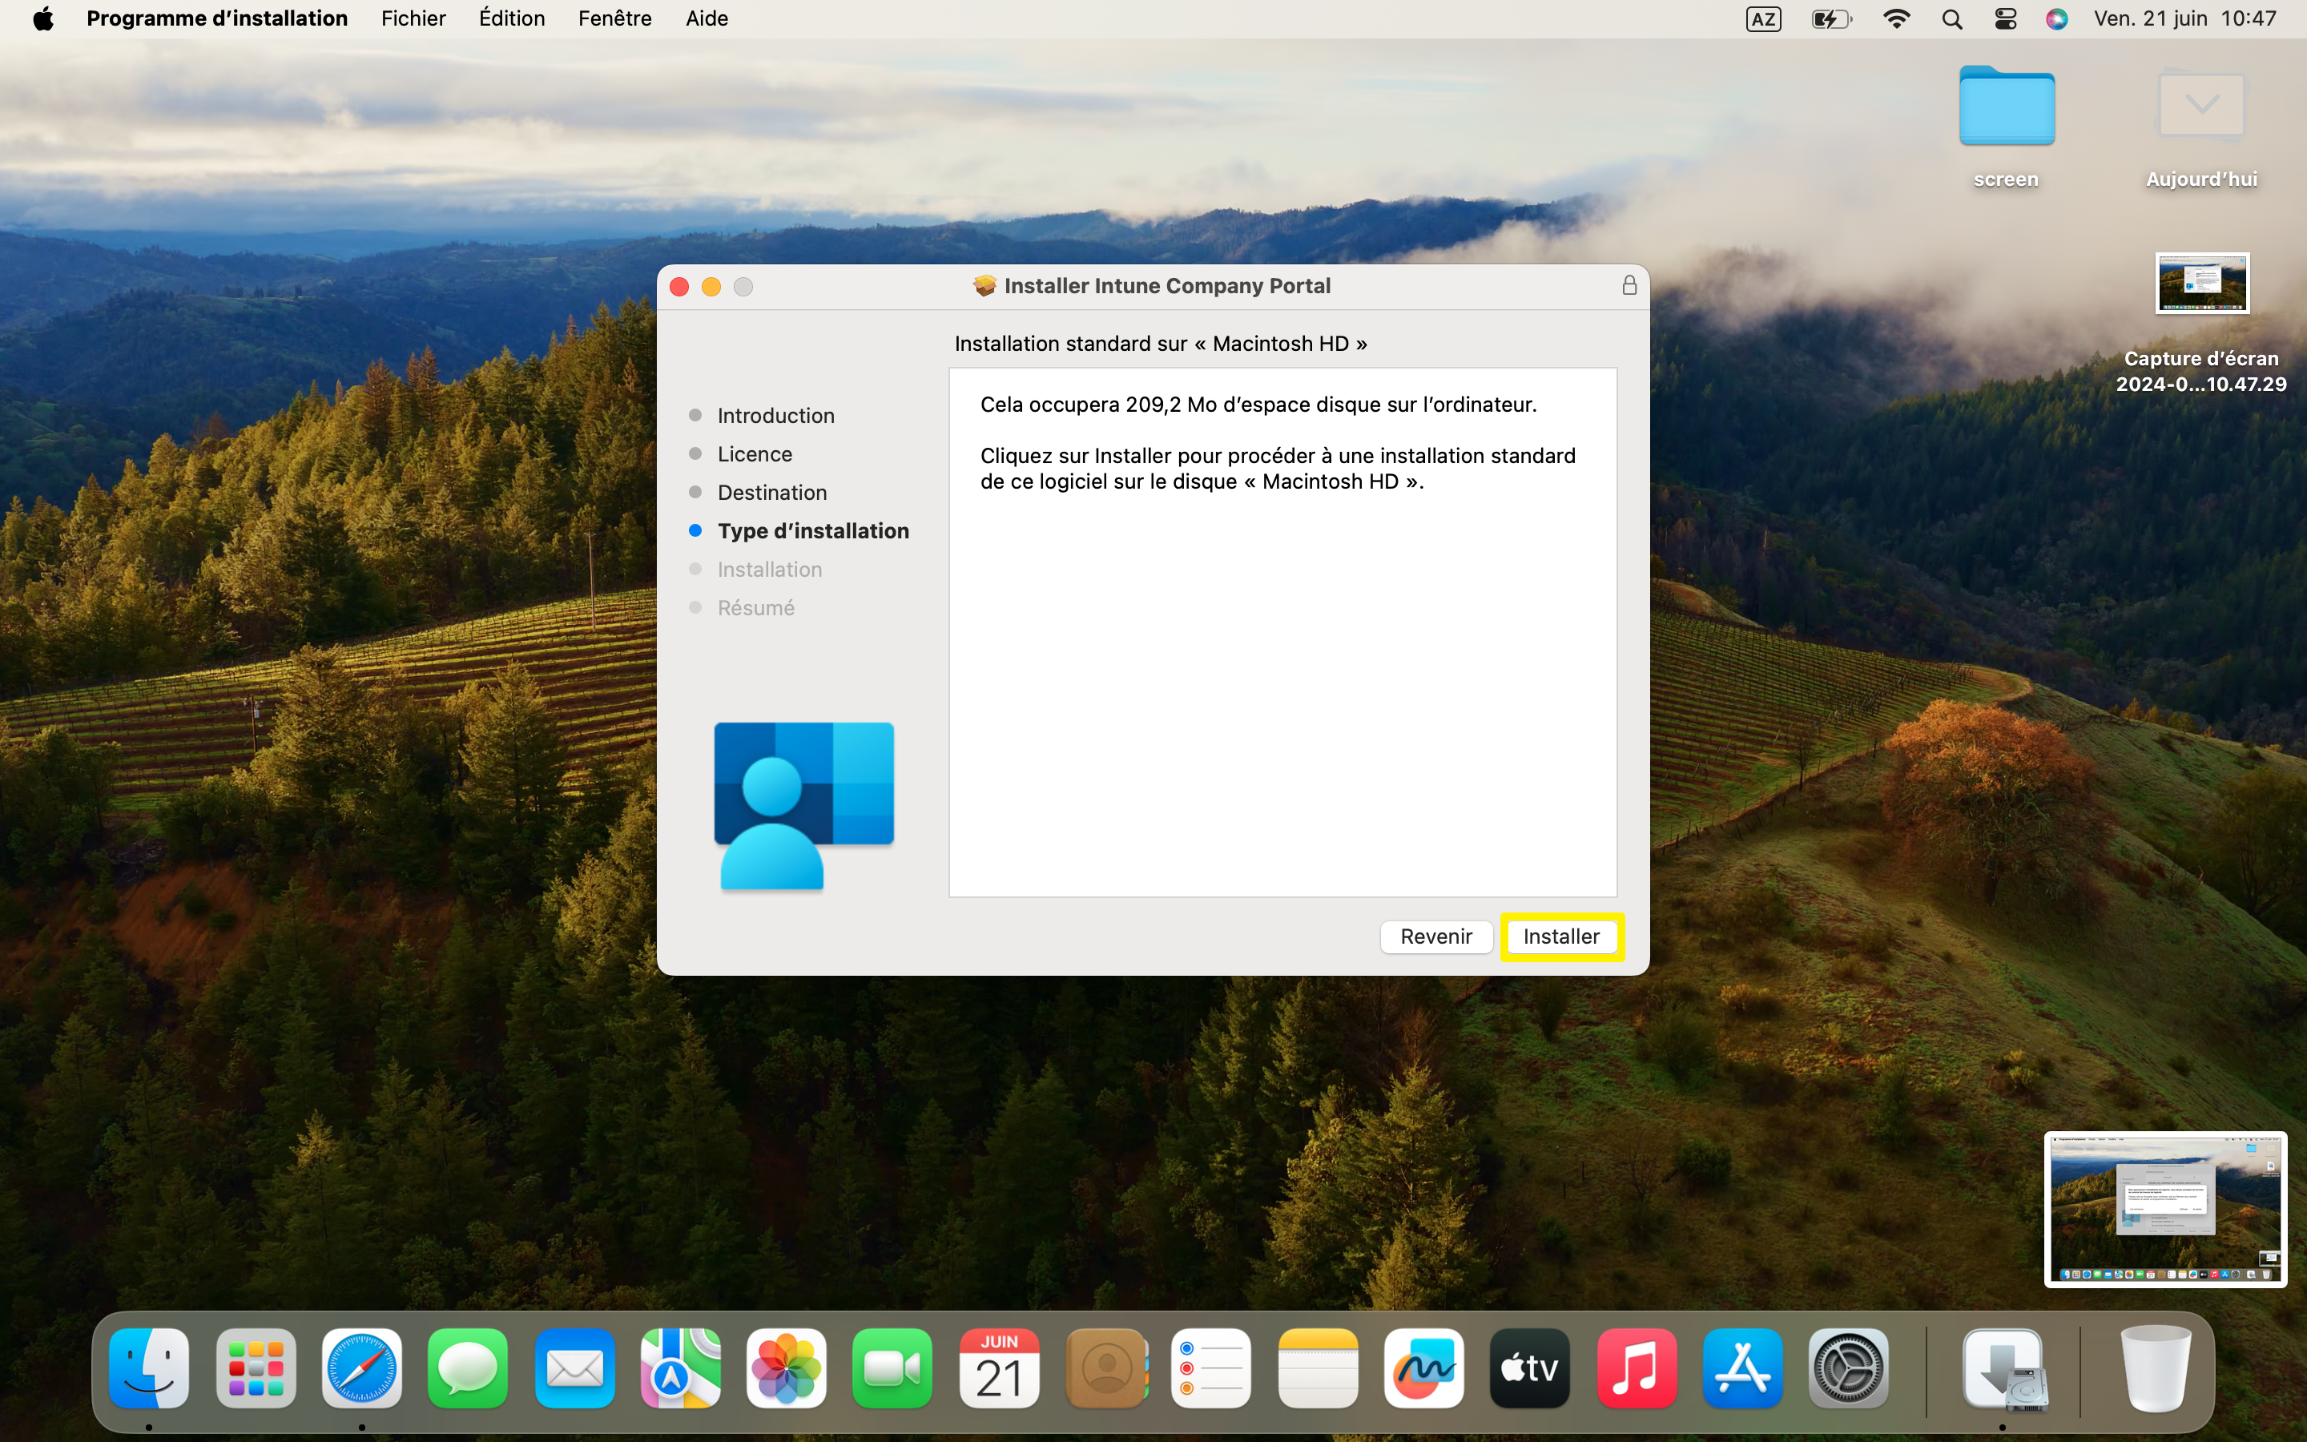Select the Capture d'écran file on desktop

click(x=2200, y=324)
